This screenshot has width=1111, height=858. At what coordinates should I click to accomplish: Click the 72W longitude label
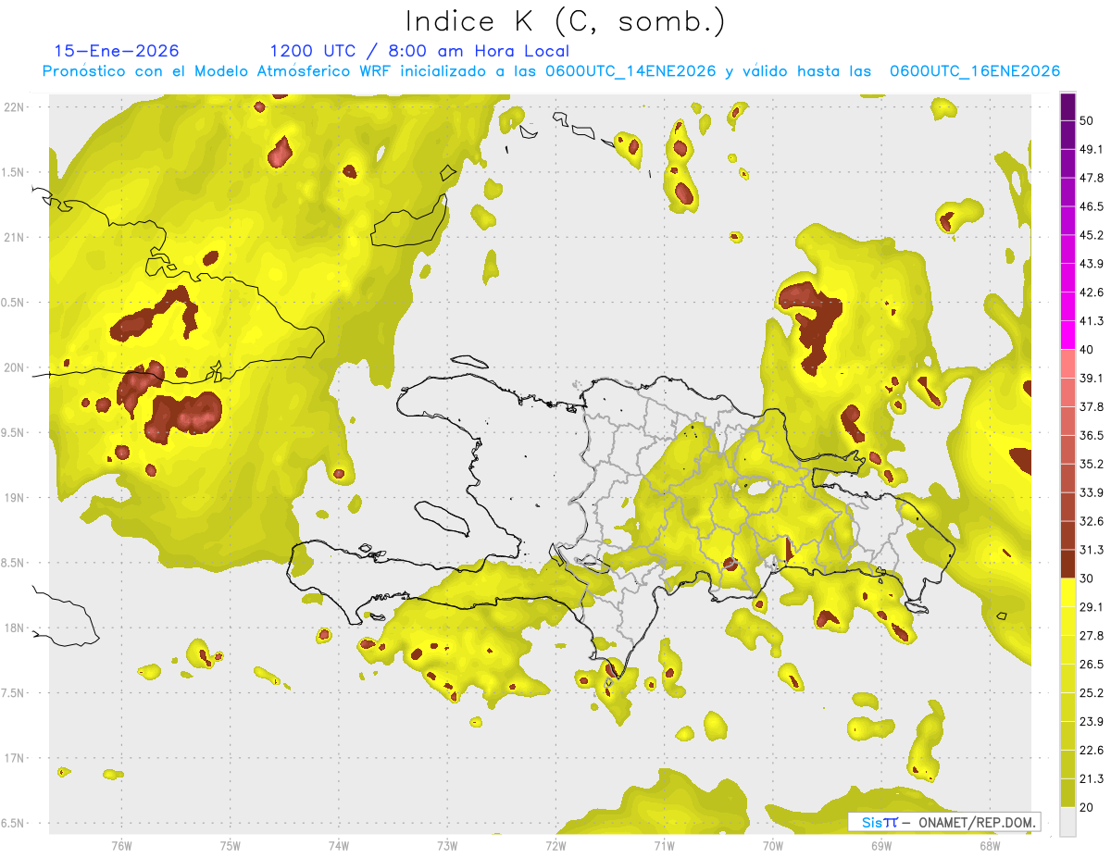(555, 845)
